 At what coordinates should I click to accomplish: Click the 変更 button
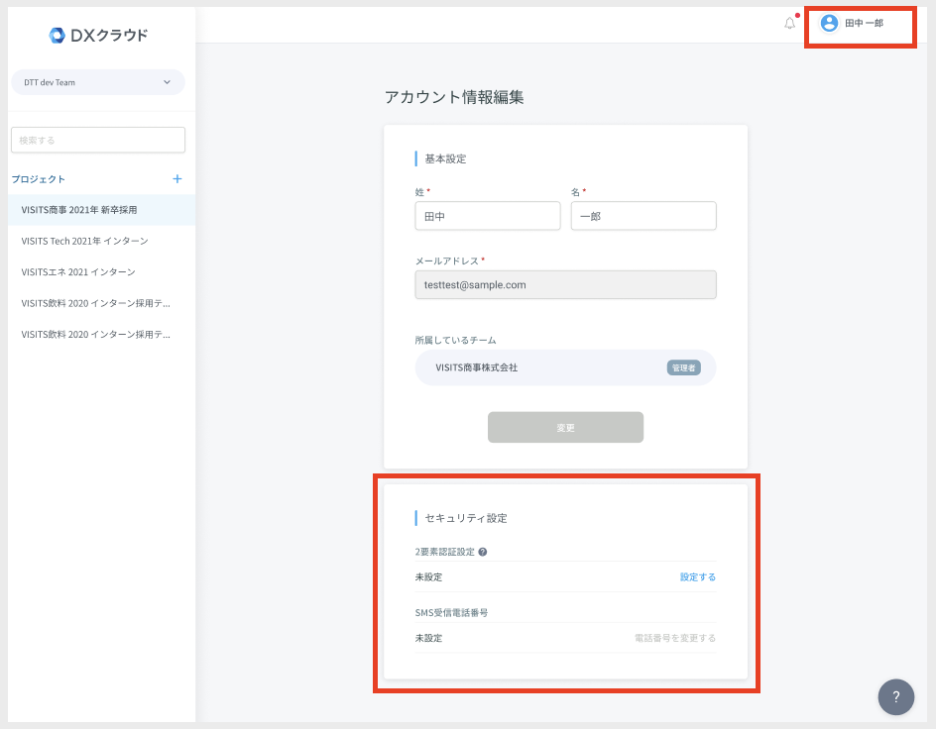(565, 427)
